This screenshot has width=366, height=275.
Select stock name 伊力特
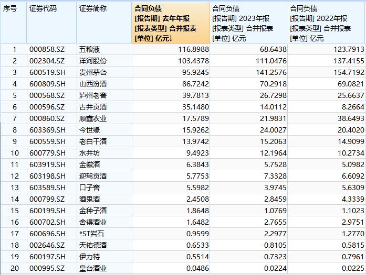89,257
